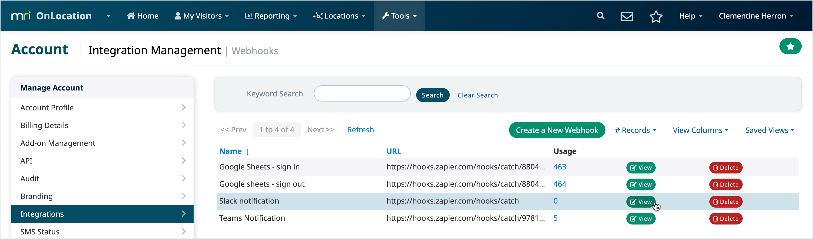Image resolution: width=813 pixels, height=239 pixels.
Task: Open View Columns dropdown
Action: (700, 130)
